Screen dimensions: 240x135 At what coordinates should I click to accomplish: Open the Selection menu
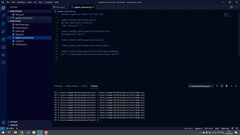(x=21, y=2)
